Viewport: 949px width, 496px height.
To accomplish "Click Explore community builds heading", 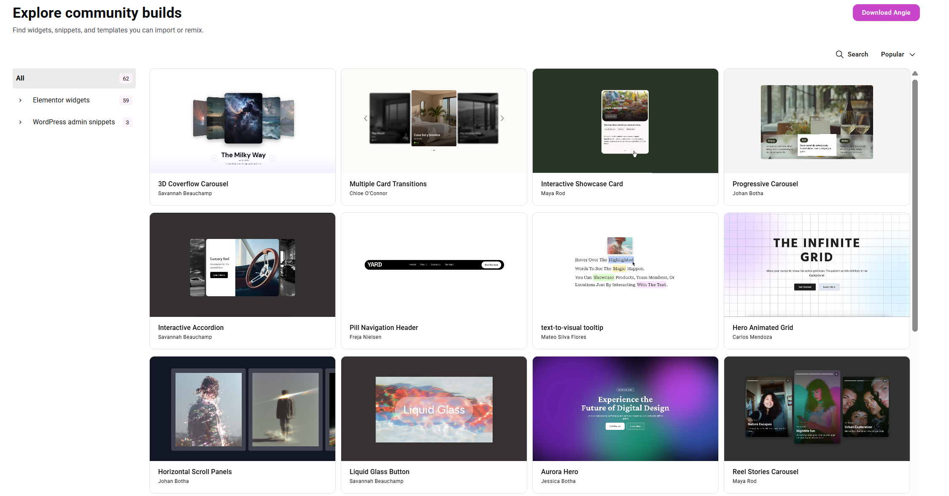I will click(97, 13).
